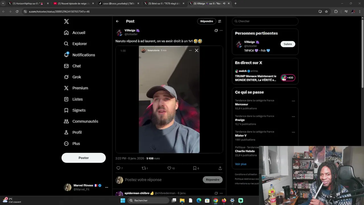Open Windows Start menu
Screen dimensions: 364x205
coord(123,200)
